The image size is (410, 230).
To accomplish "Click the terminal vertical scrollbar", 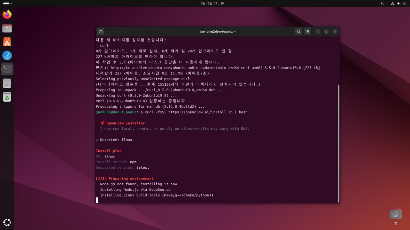I will click(338, 143).
